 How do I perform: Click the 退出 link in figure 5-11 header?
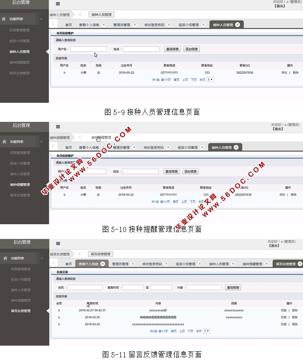tap(274, 245)
